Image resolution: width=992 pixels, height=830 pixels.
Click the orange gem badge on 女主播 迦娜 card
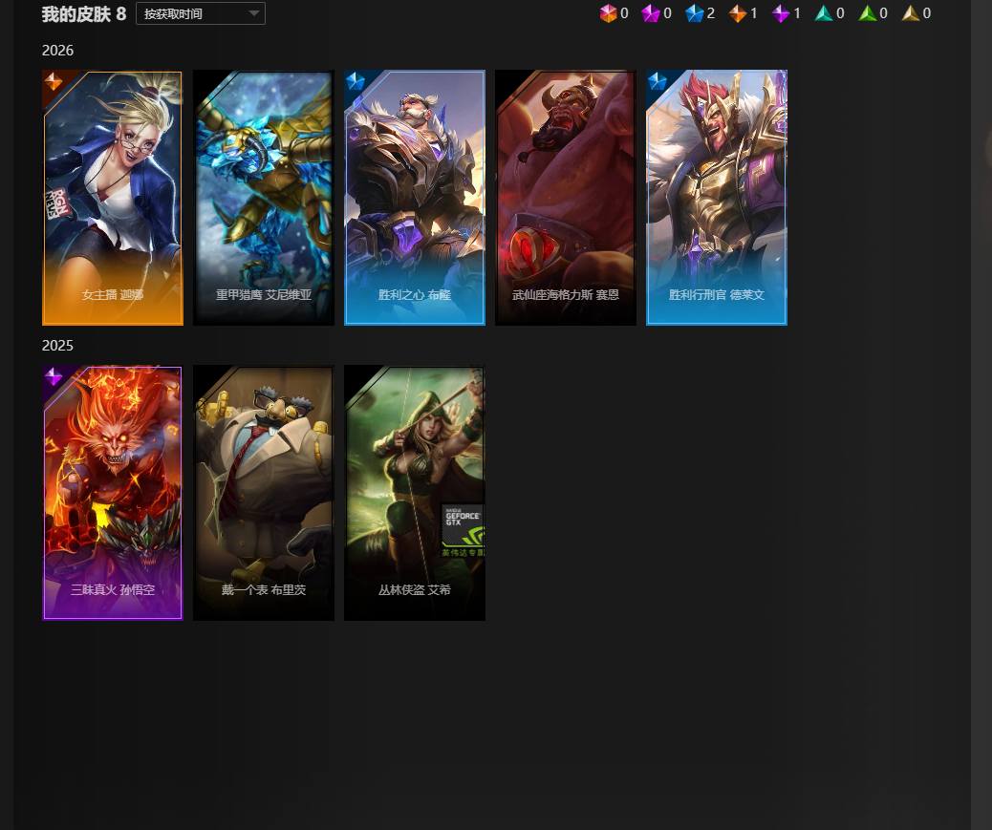54,81
